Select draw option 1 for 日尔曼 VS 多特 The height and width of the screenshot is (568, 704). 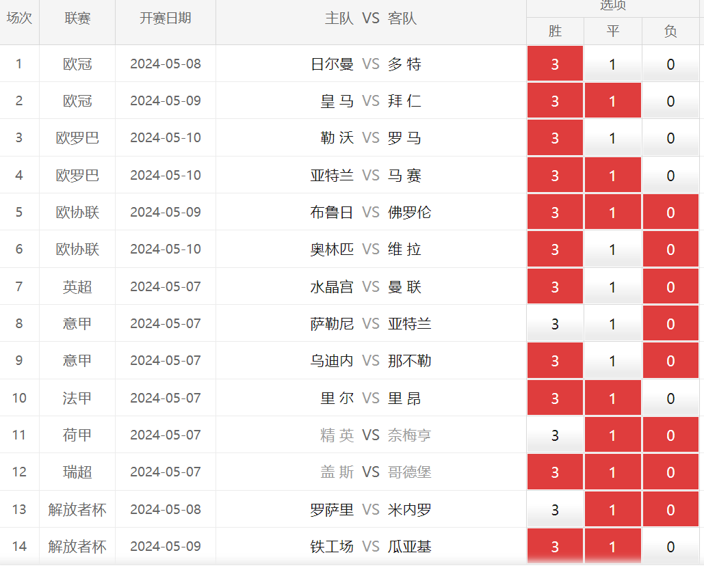tap(612, 64)
